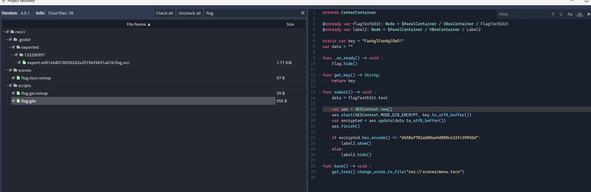The image size is (591, 192).
Task: Click the flag.gdc file icon
Action: click(18, 101)
